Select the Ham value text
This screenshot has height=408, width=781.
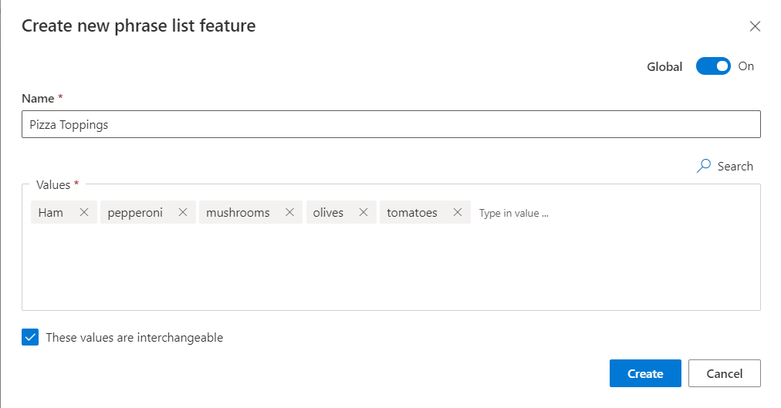click(51, 213)
